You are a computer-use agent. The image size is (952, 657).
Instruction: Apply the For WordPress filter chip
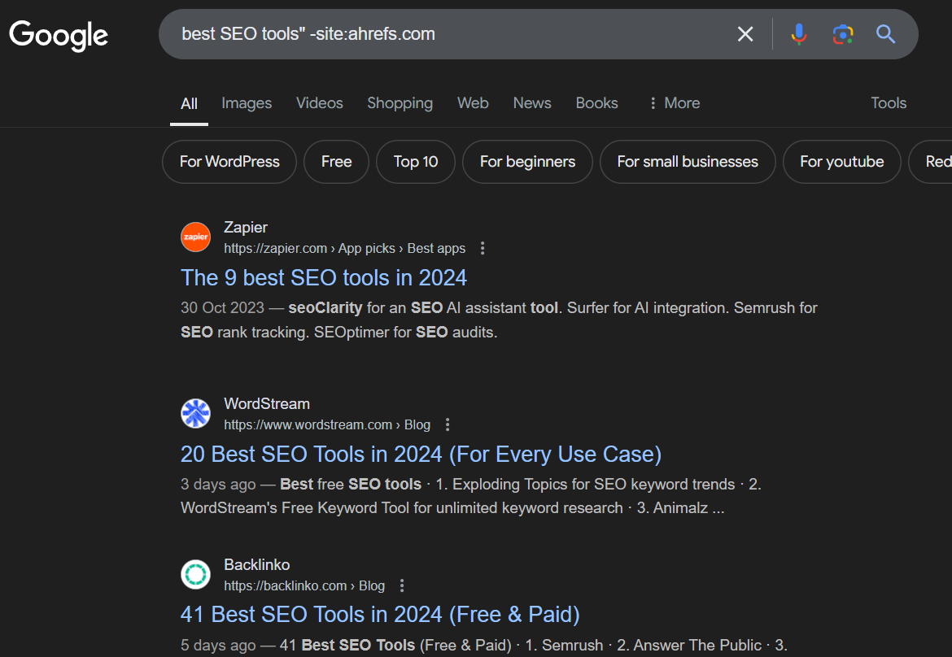coord(229,161)
